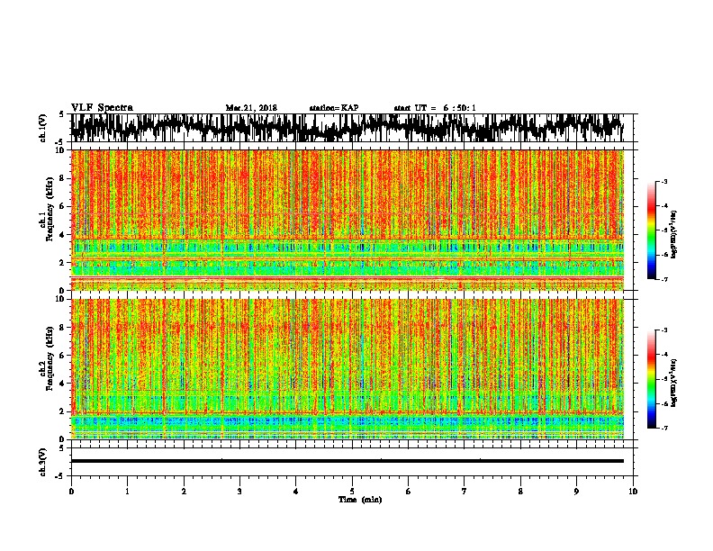The image size is (713, 551).
Task: Click the flat ch.3 black trace line
Action: [x=347, y=461]
